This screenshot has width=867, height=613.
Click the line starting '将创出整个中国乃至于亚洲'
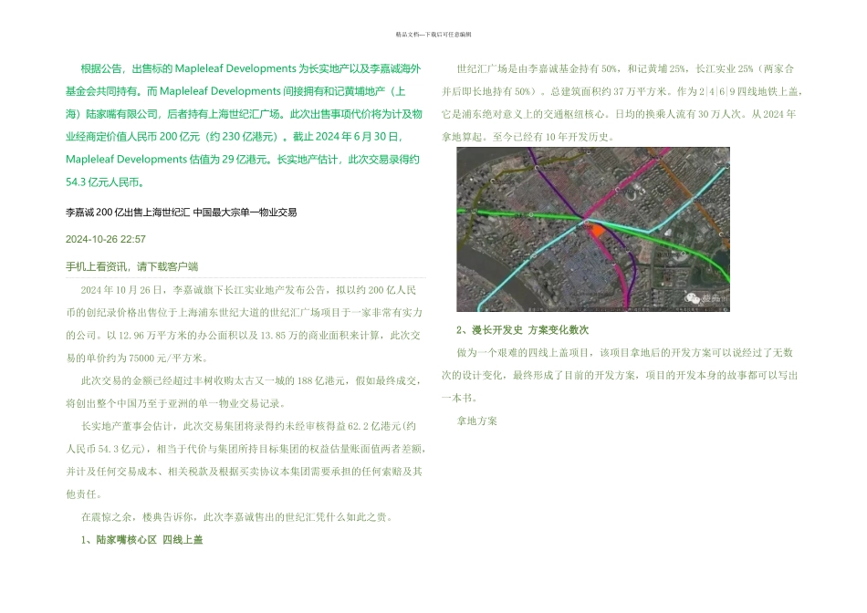coord(176,403)
